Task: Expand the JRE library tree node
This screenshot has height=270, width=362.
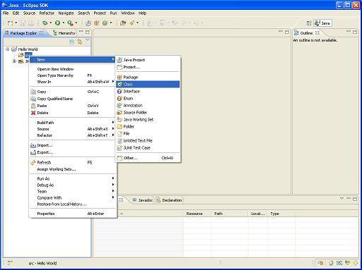Action: click(14, 61)
